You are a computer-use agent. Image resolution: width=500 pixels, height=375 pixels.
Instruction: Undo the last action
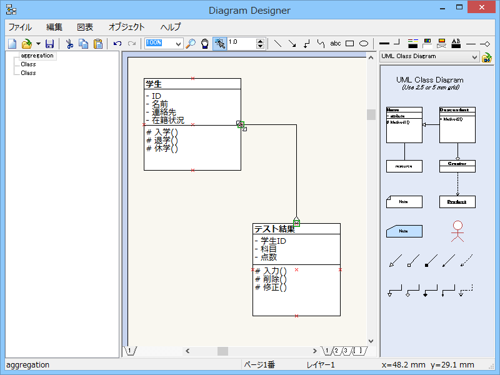point(117,44)
